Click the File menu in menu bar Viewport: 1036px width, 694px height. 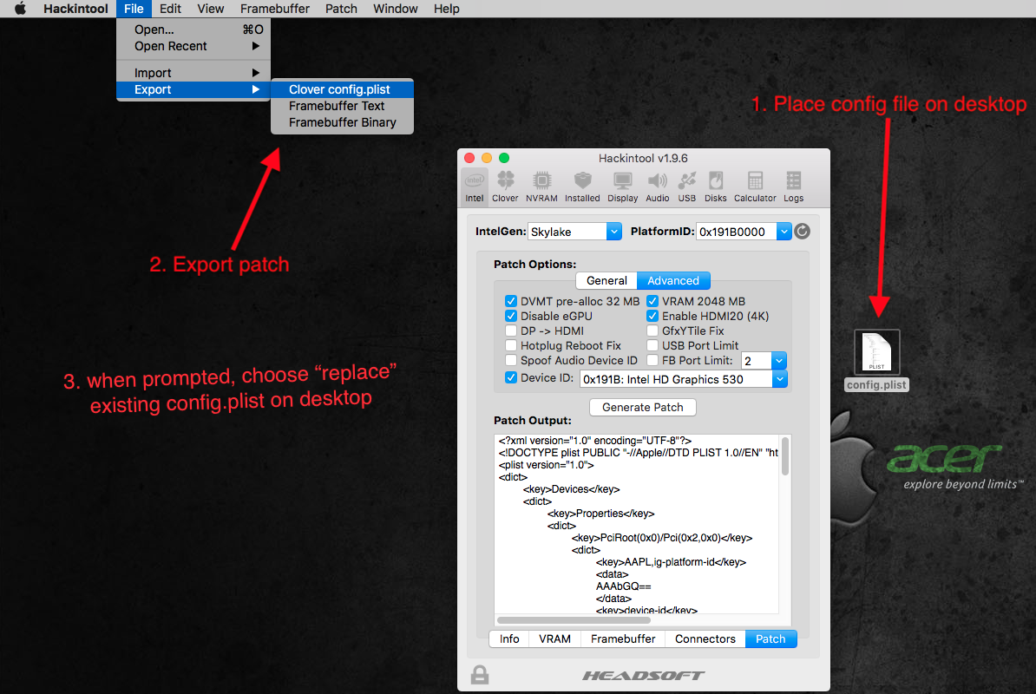[x=134, y=9]
